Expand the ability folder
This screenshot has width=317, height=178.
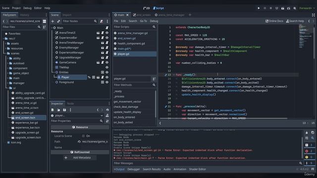point(8,58)
